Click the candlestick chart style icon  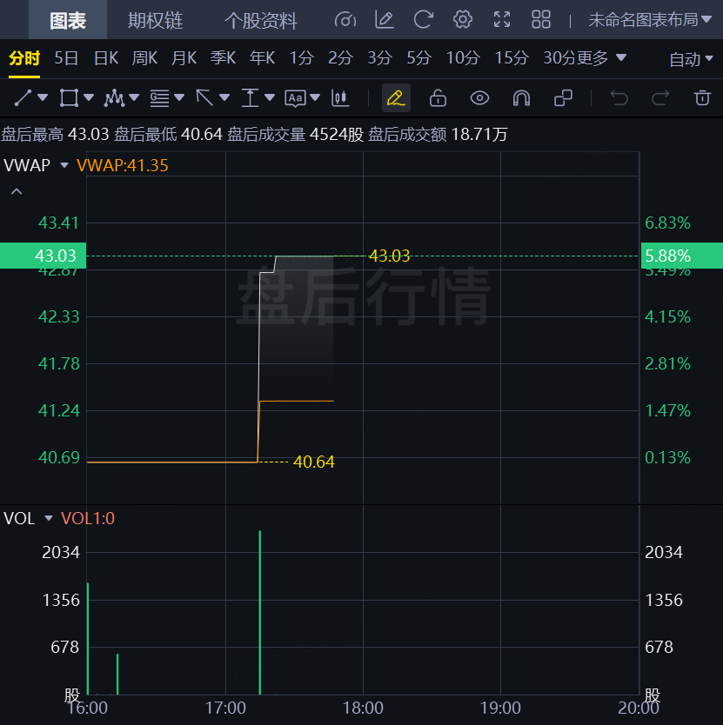click(340, 98)
